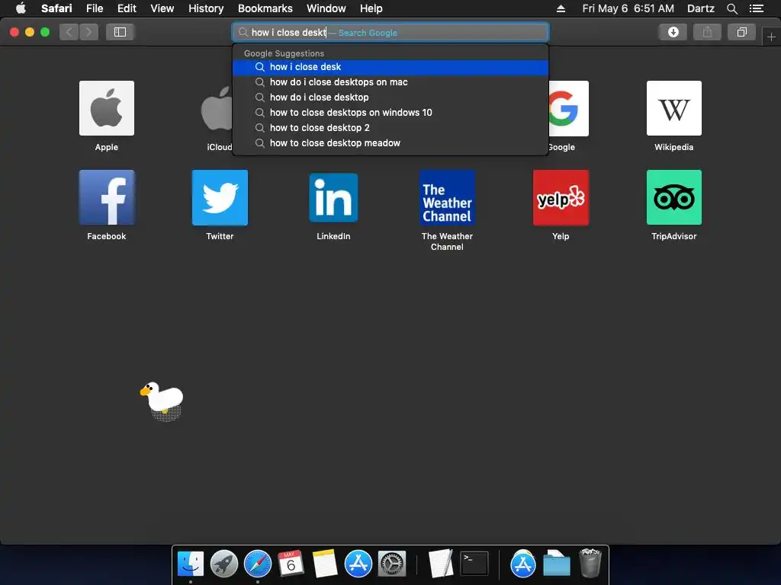Select 'how to close desktops on windows 10'
This screenshot has height=585, width=781.
[390, 113]
